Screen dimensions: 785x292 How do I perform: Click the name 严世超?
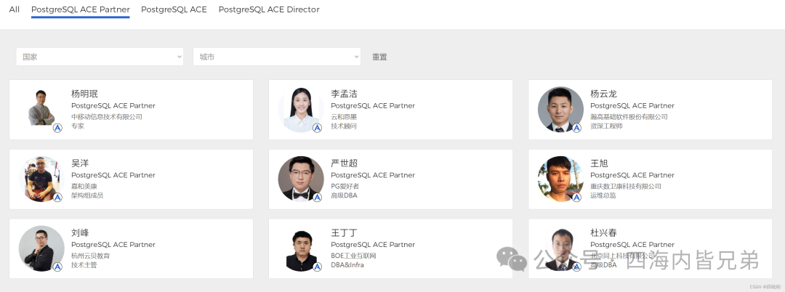pyautogui.click(x=344, y=163)
